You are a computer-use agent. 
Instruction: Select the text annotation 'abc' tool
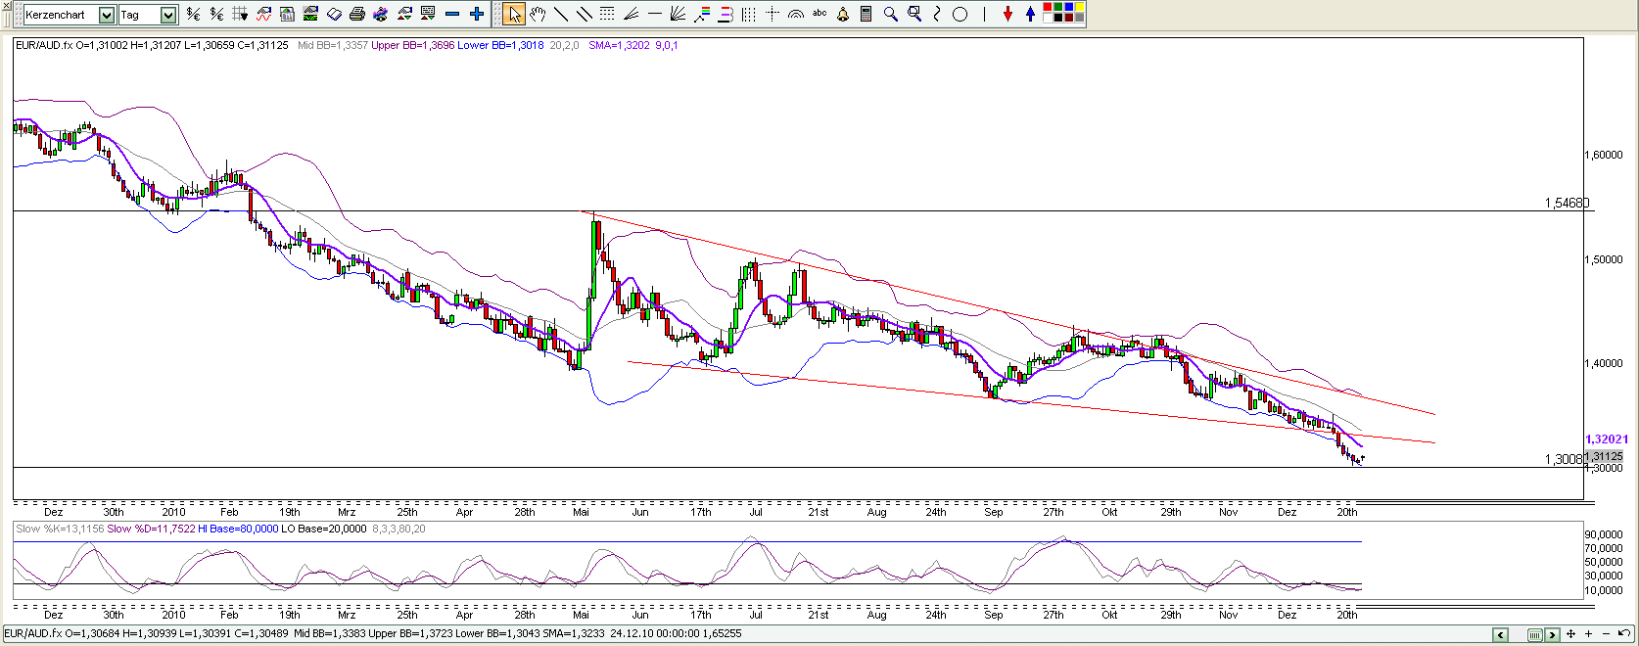(x=819, y=14)
